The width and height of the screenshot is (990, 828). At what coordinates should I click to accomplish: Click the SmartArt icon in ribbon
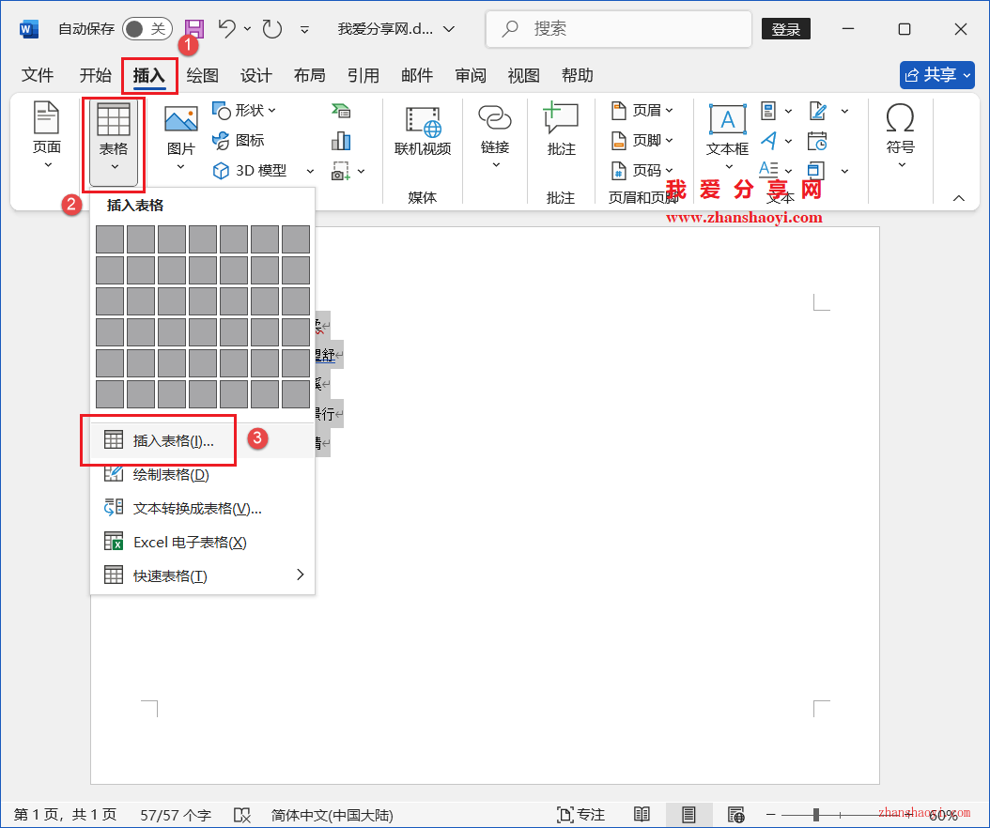coord(341,111)
